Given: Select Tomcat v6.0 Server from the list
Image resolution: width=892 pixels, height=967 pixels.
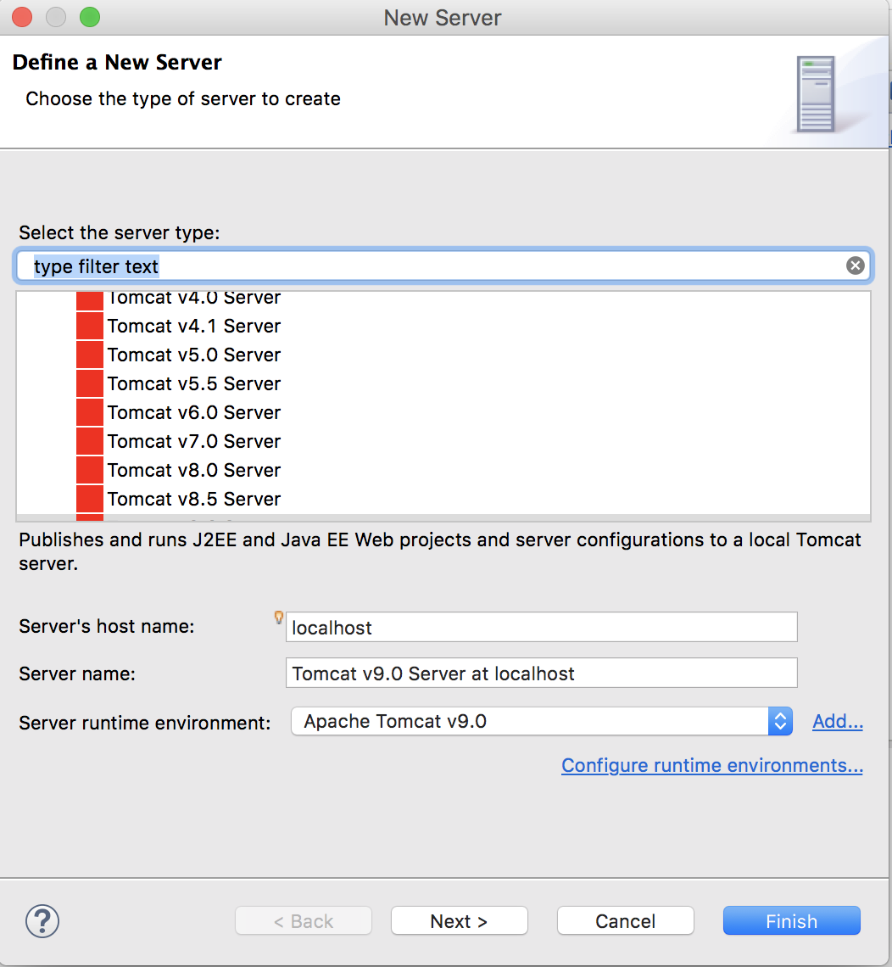Looking at the screenshot, I should 193,412.
